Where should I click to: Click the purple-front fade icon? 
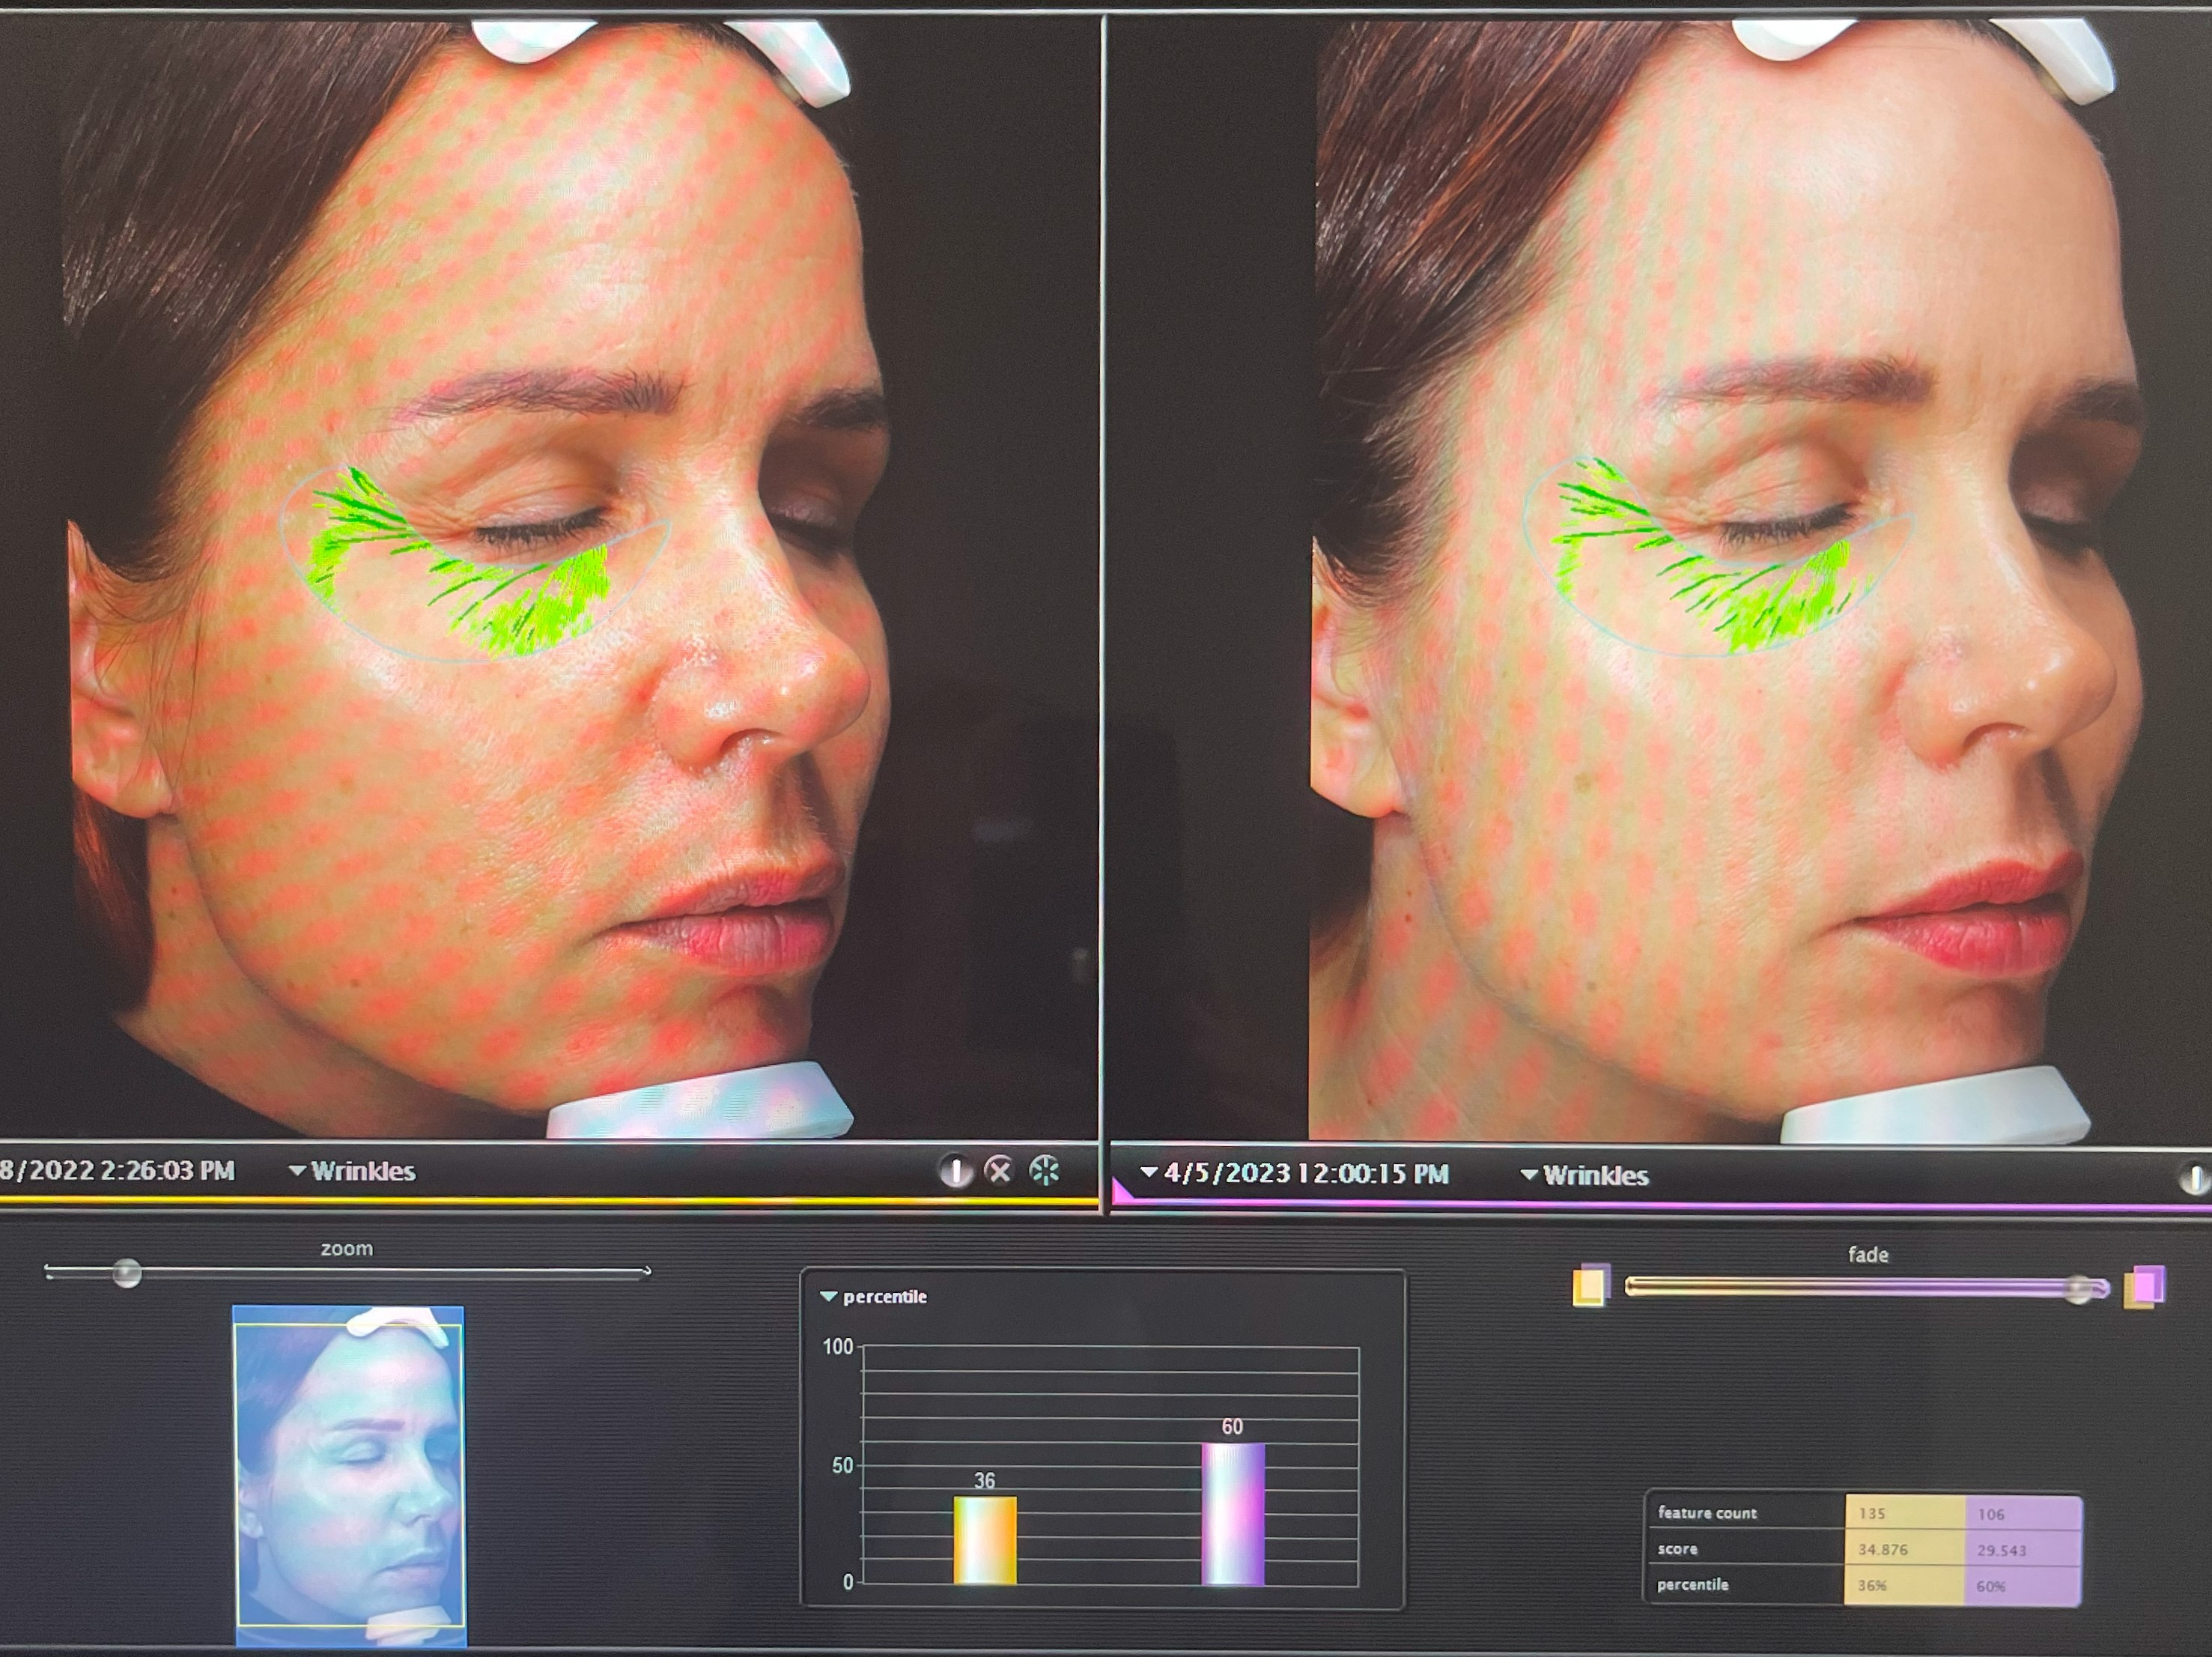(2145, 1287)
